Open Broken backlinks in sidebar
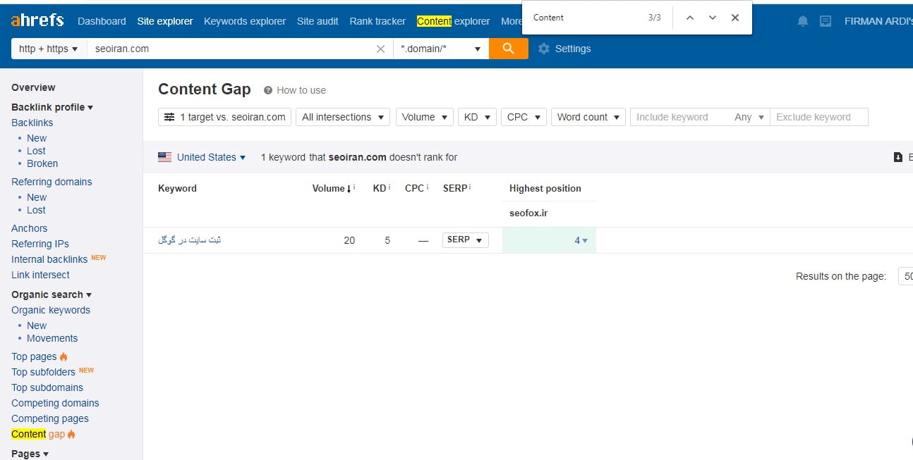The image size is (913, 460). point(42,163)
